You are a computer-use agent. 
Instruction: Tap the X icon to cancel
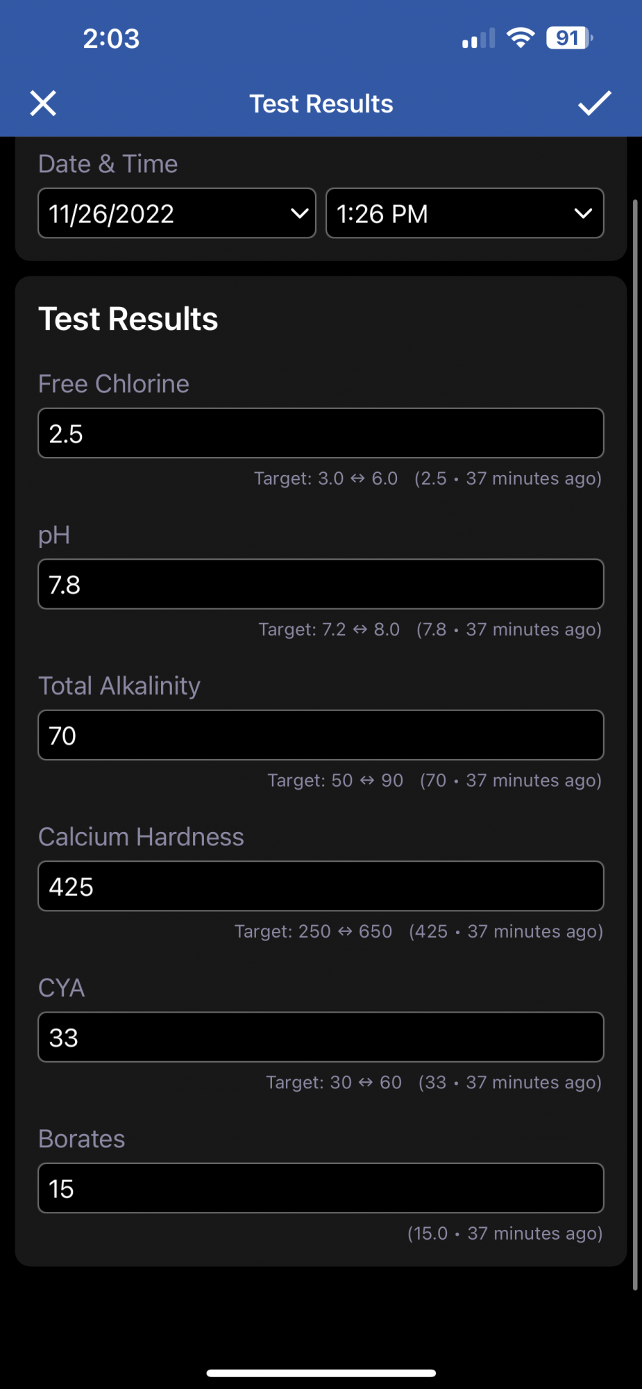(43, 103)
